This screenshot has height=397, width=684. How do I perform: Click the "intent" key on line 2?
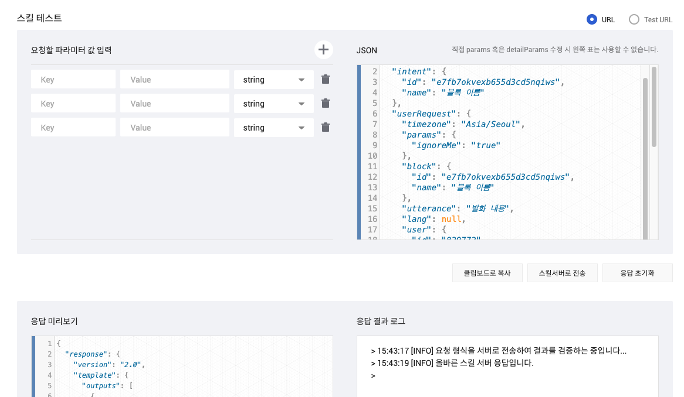click(411, 71)
